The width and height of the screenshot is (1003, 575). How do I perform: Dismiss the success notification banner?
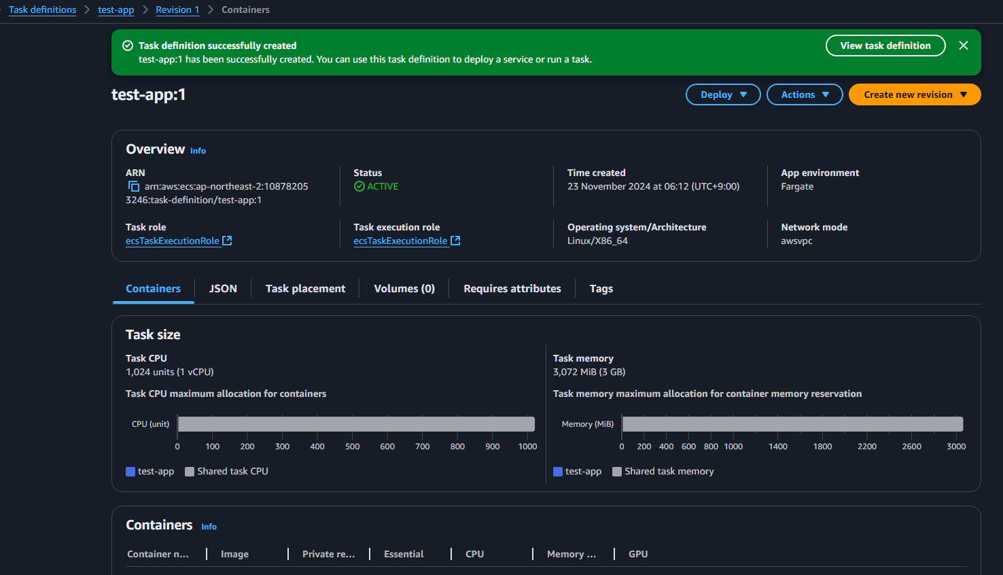(x=963, y=46)
